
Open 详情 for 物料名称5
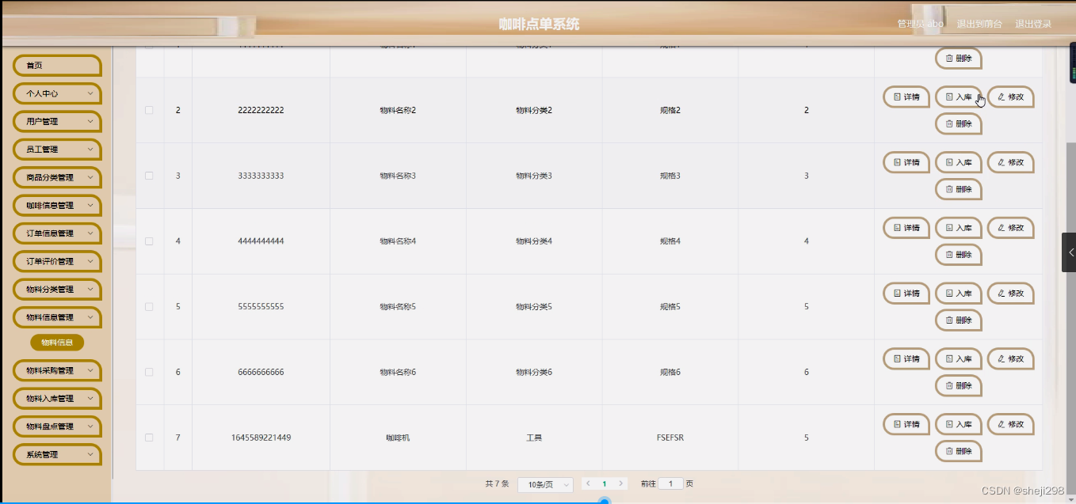point(906,293)
